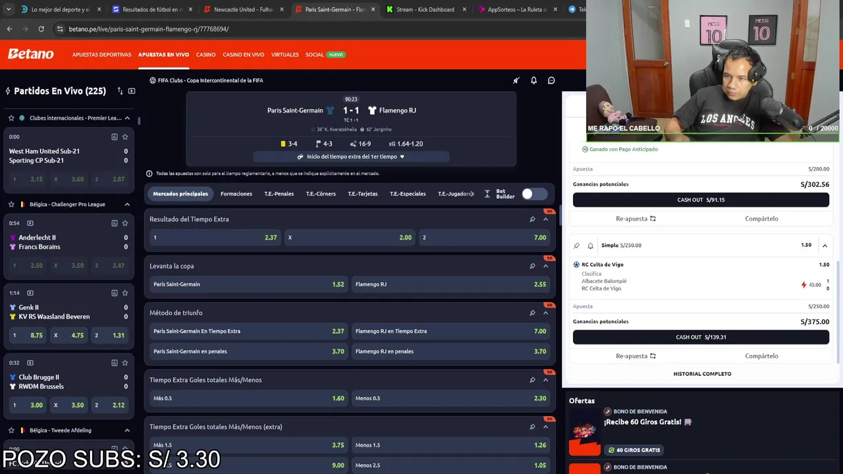The height and width of the screenshot is (474, 843).
Task: Favorite the Club Brugge II match
Action: 125,363
